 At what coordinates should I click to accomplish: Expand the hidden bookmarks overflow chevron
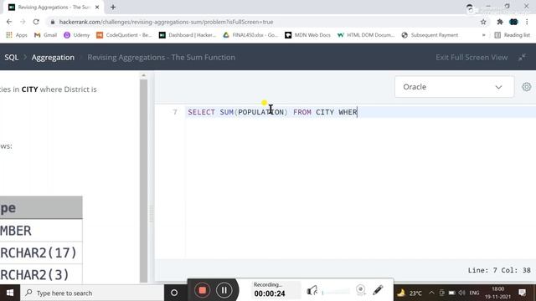483,35
